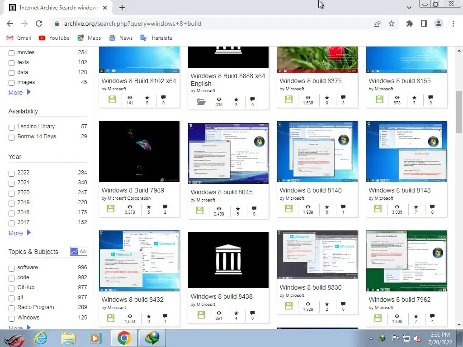Viewport: 463px width, 347px height.
Task: Bookmark this page with the star icon
Action: tap(392, 23)
